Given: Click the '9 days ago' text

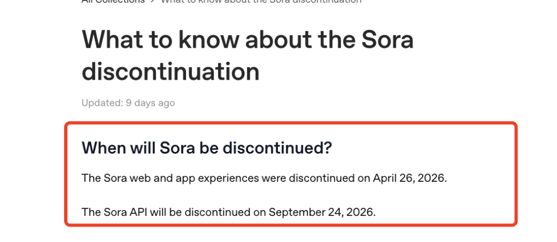Looking at the screenshot, I should click(150, 103).
